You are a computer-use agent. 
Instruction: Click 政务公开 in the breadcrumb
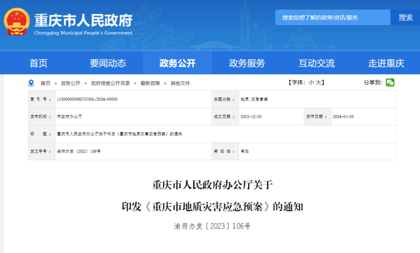[x=71, y=83]
